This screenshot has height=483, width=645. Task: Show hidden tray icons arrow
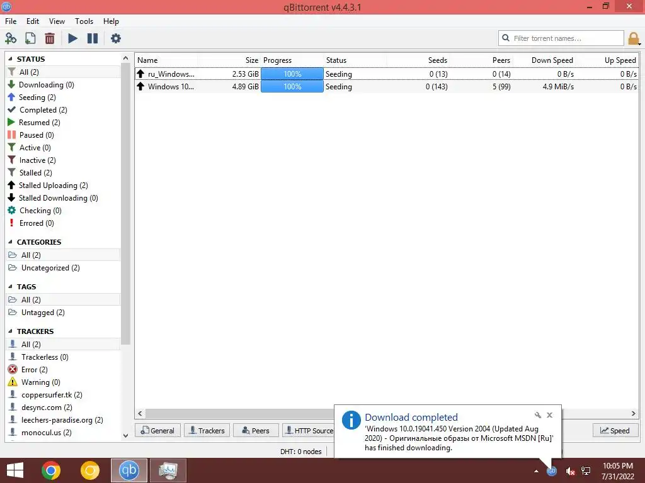click(536, 471)
